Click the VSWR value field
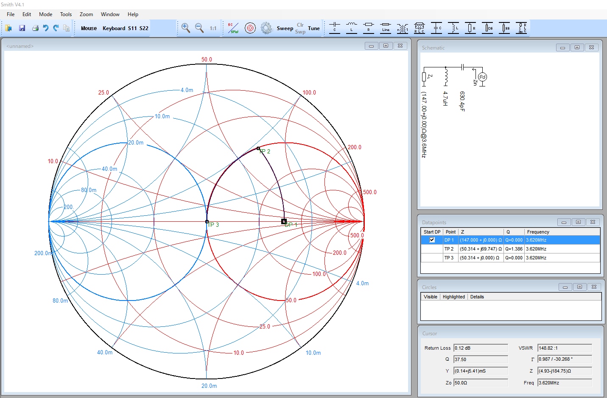Viewport: 607px width, 398px height. click(x=565, y=348)
